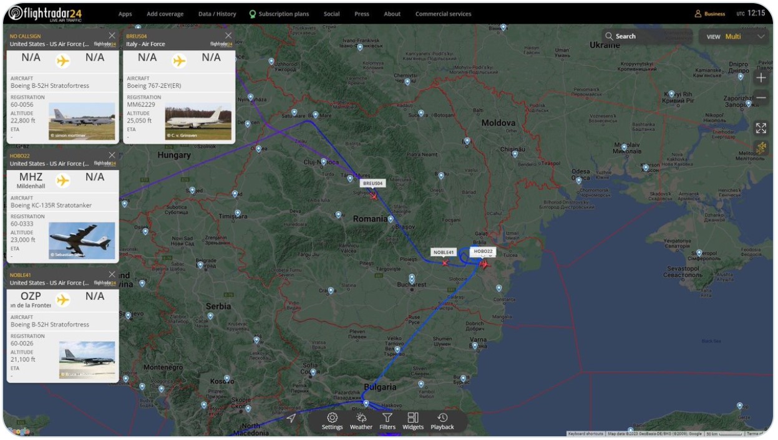Toggle fullscreen map mode

tap(761, 128)
